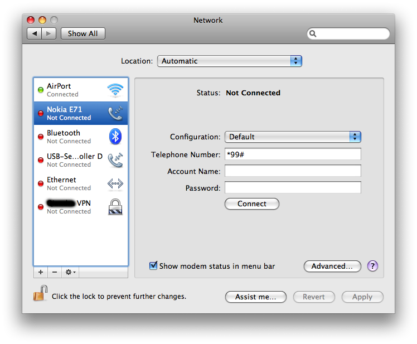The width and height of the screenshot is (417, 344).
Task: Click the Ethernet arrows icon
Action: click(115, 183)
